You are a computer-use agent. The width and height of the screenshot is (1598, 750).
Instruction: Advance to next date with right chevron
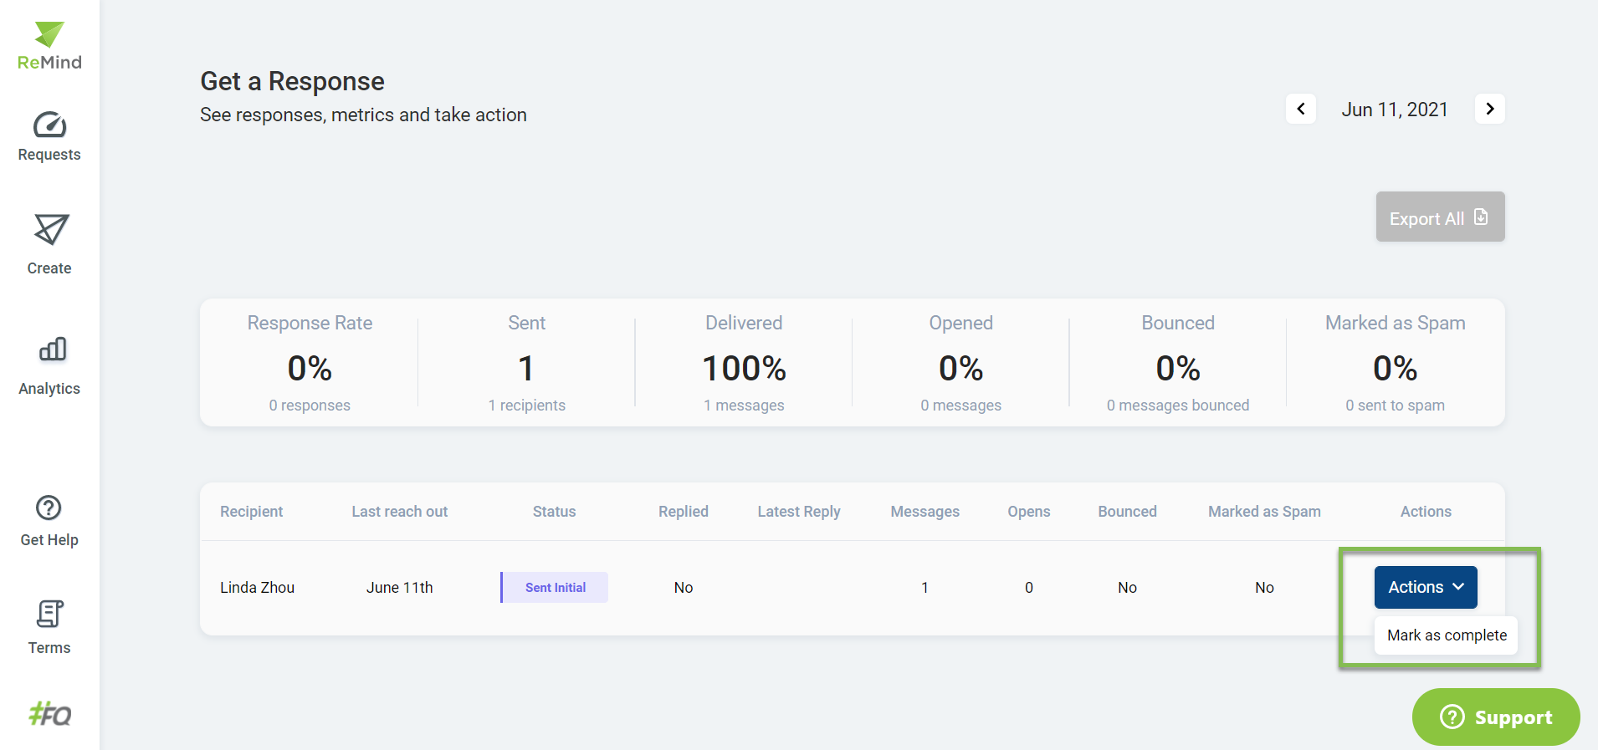(1489, 109)
